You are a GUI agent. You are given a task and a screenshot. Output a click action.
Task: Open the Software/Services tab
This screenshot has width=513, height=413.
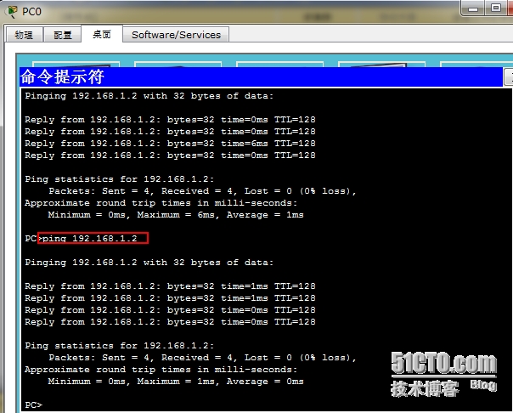[x=176, y=35]
